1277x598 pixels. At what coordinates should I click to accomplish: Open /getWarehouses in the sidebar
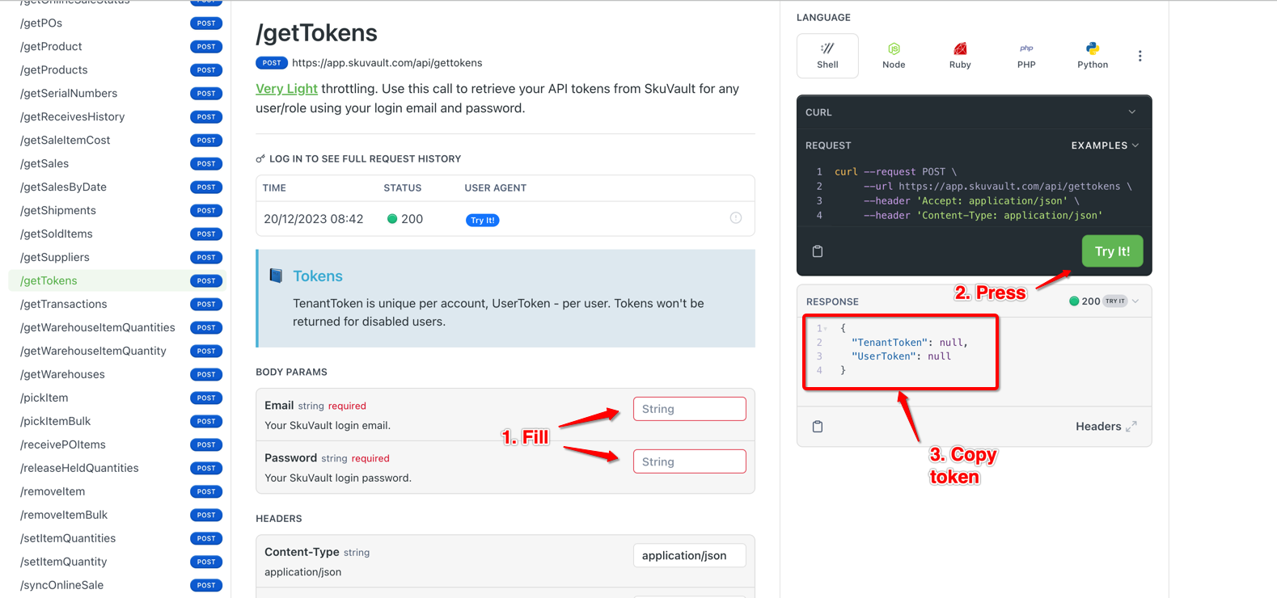tap(62, 374)
